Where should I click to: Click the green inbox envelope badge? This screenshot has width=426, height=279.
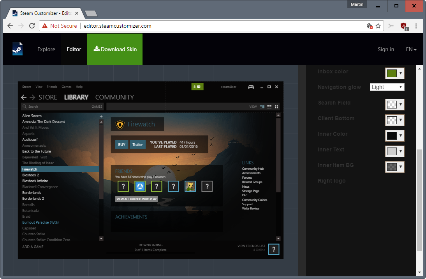point(197,87)
